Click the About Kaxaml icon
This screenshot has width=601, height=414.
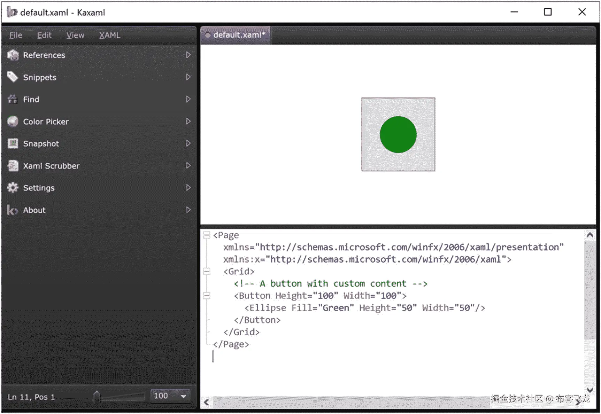click(12, 210)
